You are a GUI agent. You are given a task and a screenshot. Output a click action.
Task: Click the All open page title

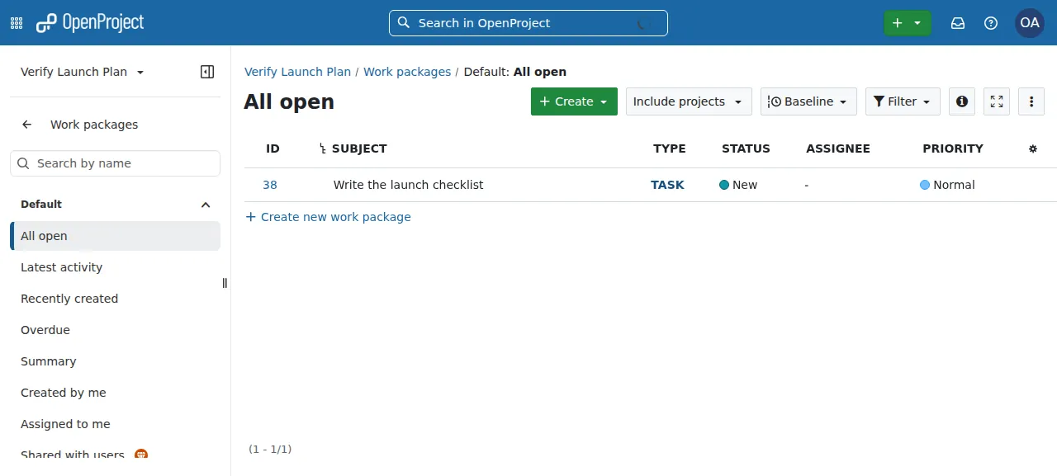tap(289, 102)
